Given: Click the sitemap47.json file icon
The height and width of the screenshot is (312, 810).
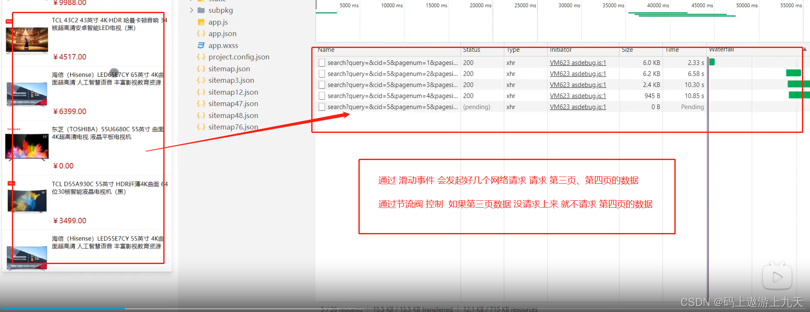Looking at the screenshot, I should [201, 104].
